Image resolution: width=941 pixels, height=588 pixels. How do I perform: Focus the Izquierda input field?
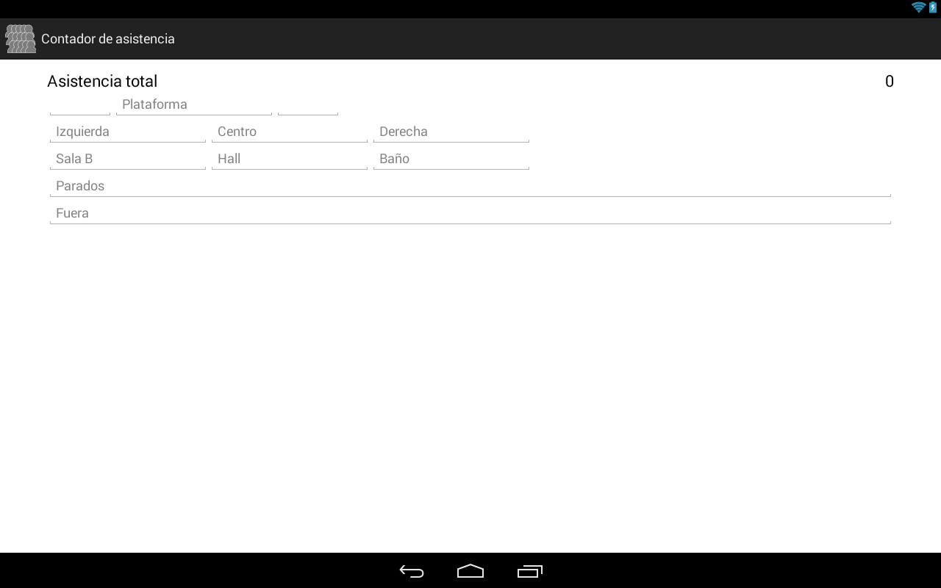(128, 132)
